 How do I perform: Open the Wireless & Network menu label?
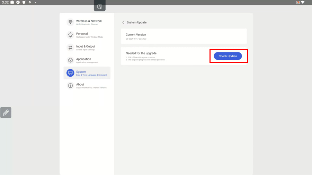pos(89,21)
